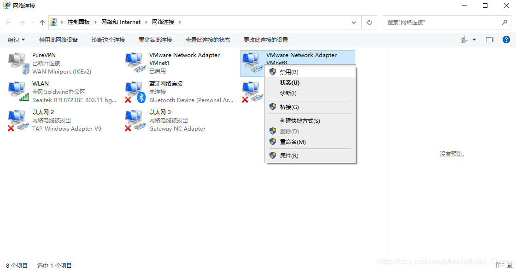Expand the chevron after 控制面板
The image size is (516, 270).
[x=95, y=23]
